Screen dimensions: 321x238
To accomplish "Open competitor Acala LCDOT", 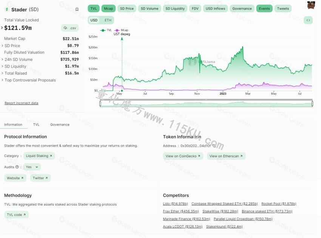I will pos(183,227).
